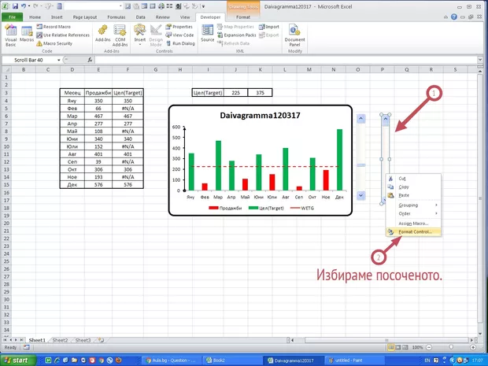
Task: Open the File tab
Action: pos(12,17)
